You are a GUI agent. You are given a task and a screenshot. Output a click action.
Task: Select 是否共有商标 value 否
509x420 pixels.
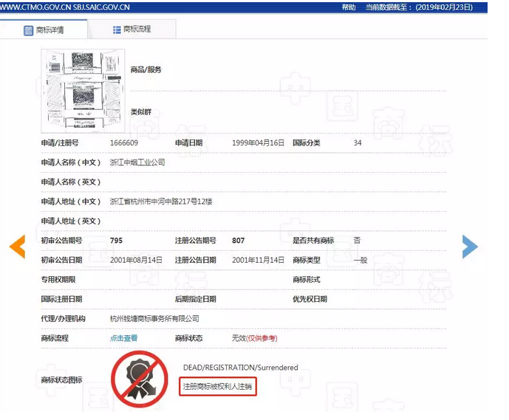click(x=357, y=241)
